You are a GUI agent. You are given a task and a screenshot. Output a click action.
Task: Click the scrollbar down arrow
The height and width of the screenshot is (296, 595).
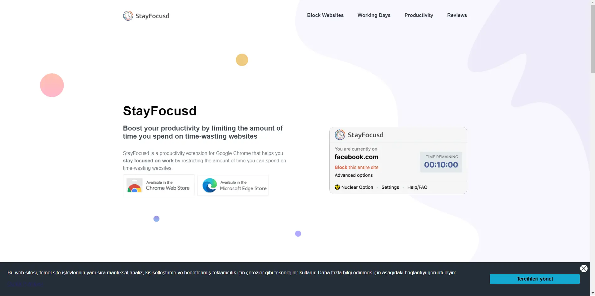[x=592, y=293]
